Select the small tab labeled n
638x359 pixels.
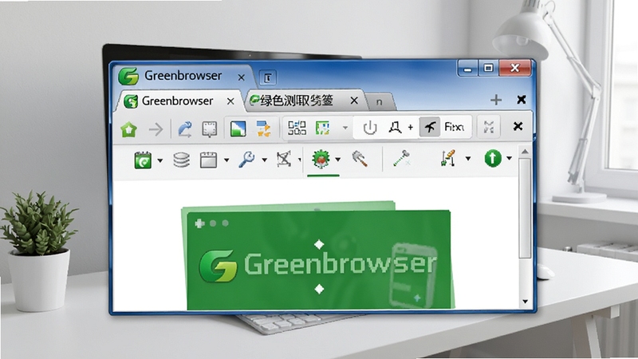[380, 101]
